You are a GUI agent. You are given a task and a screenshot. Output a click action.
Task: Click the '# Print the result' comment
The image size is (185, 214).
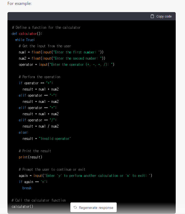35,151
